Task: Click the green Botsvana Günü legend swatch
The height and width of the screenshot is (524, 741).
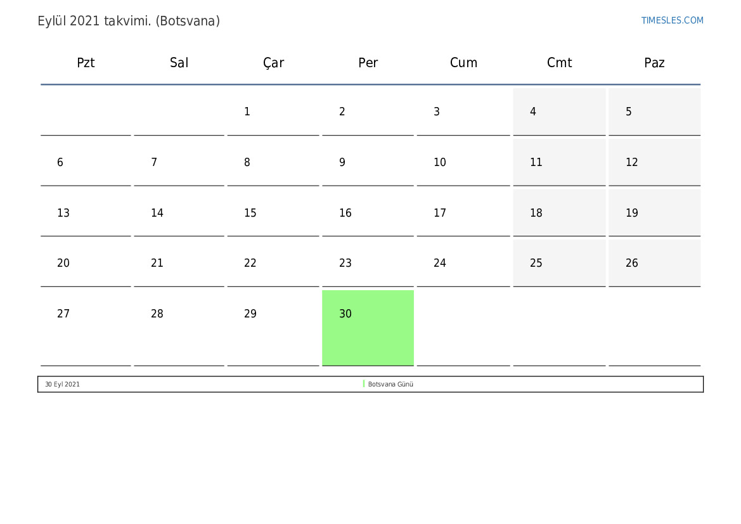Action: point(364,384)
